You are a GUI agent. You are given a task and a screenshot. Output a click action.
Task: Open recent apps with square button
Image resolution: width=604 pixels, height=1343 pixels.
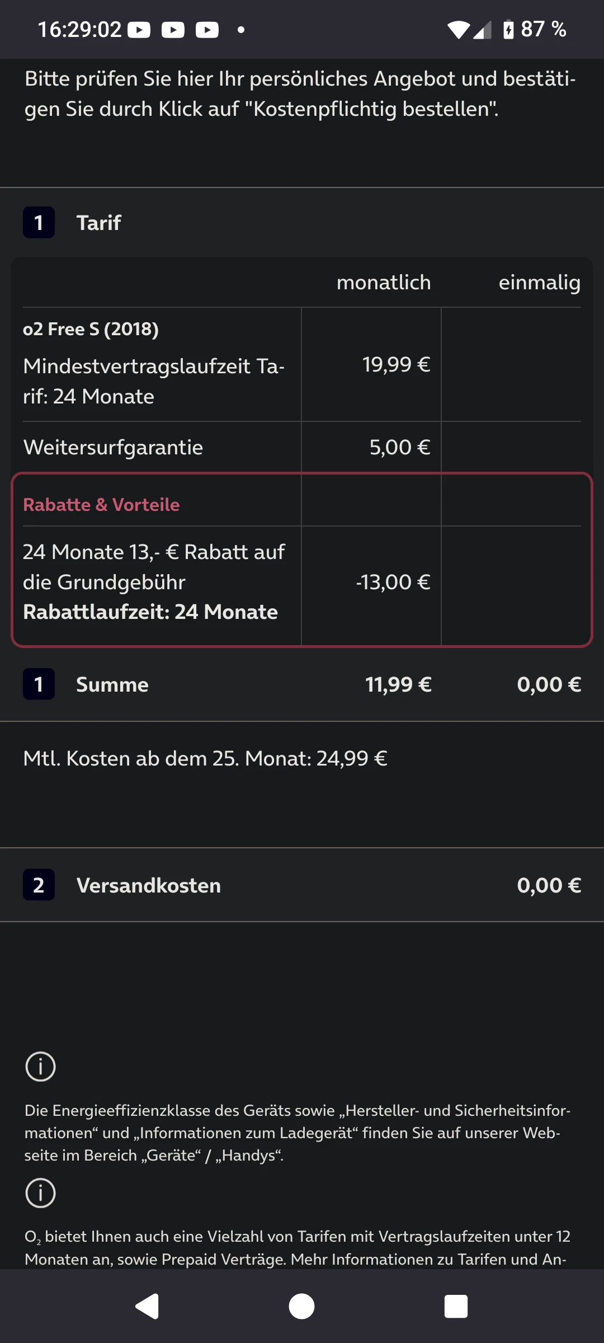455,1307
